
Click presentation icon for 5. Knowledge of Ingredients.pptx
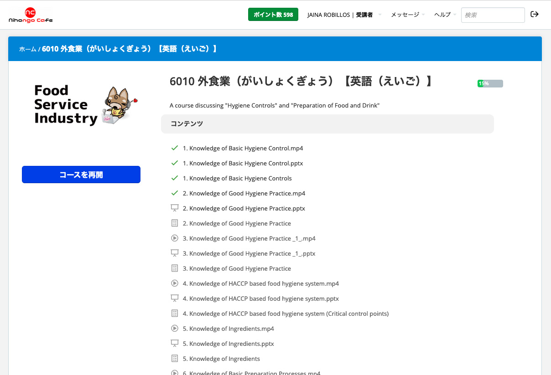pos(174,344)
